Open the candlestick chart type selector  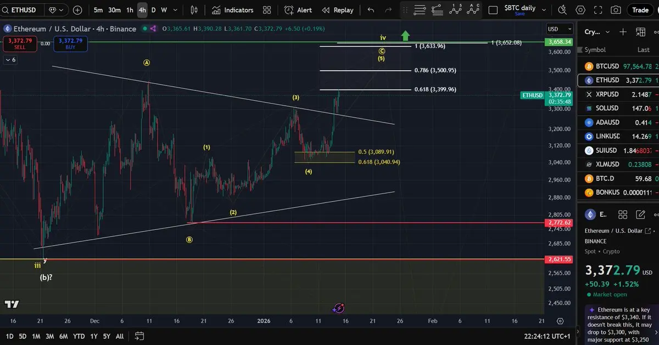[x=194, y=10]
